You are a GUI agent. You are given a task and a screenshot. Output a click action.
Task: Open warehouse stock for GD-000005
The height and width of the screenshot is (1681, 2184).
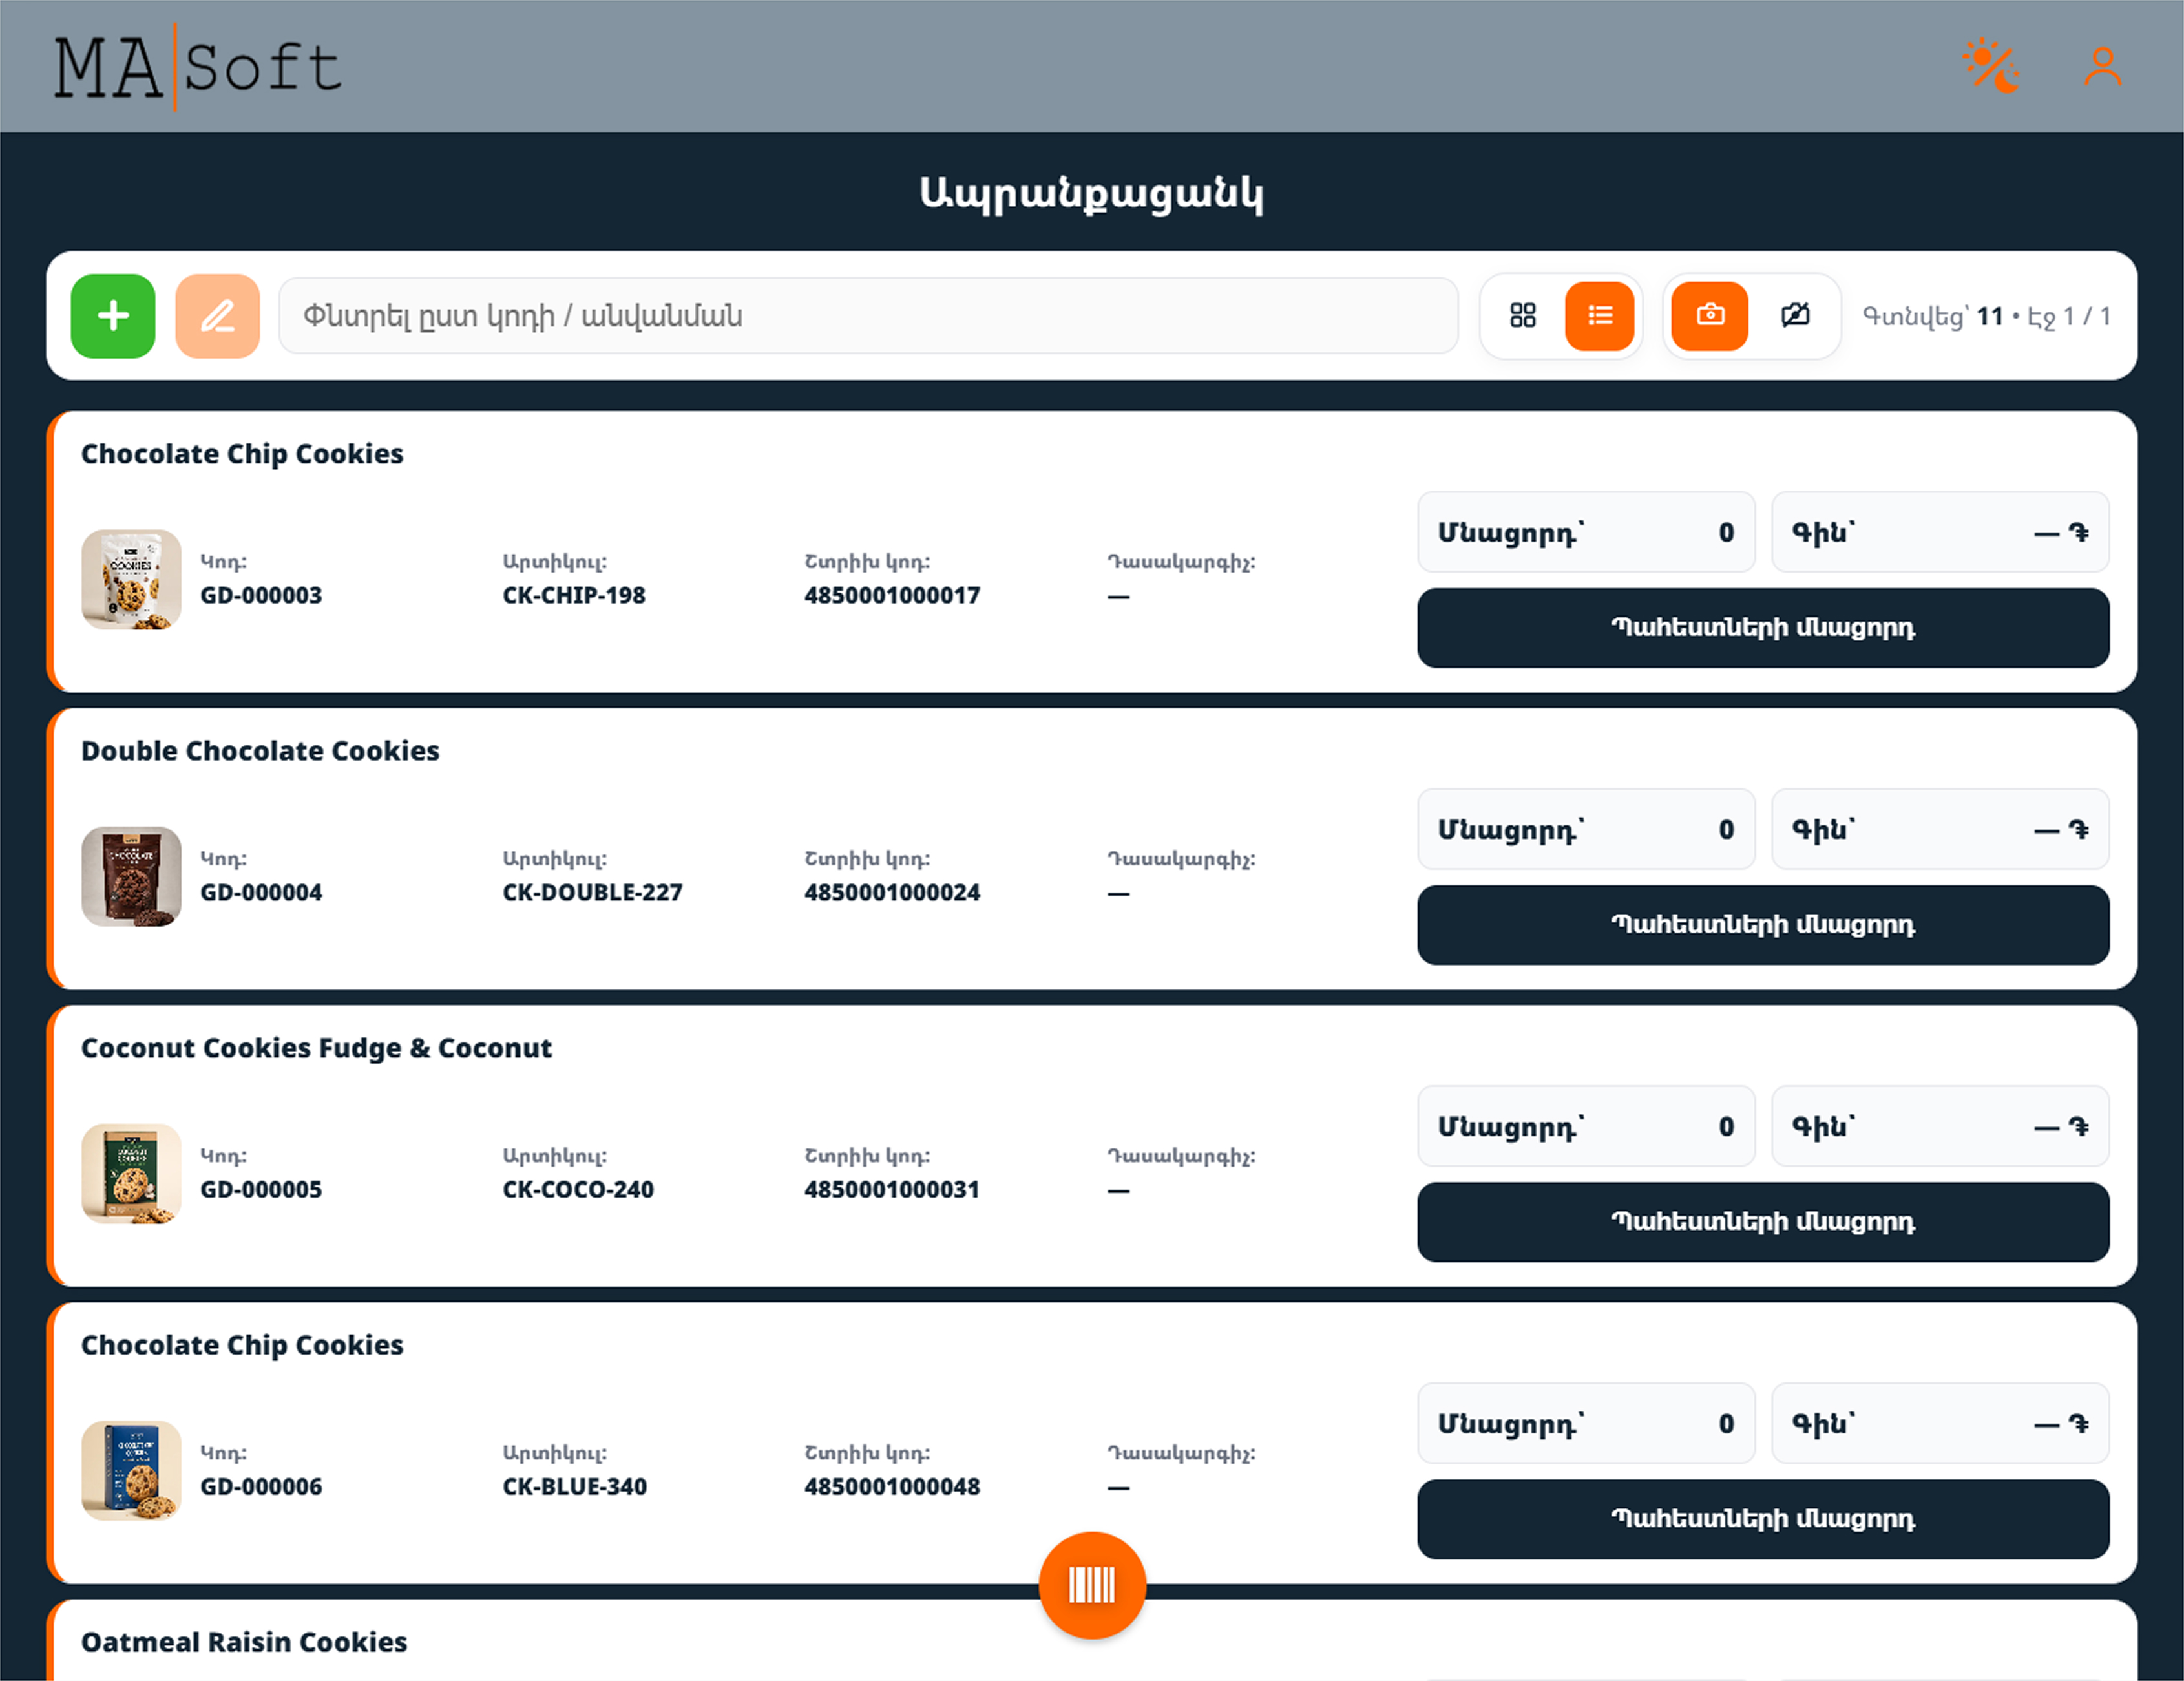(x=1763, y=1222)
